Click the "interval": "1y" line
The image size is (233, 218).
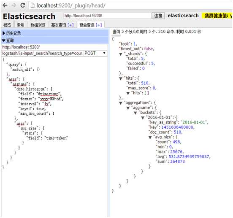[35, 104]
